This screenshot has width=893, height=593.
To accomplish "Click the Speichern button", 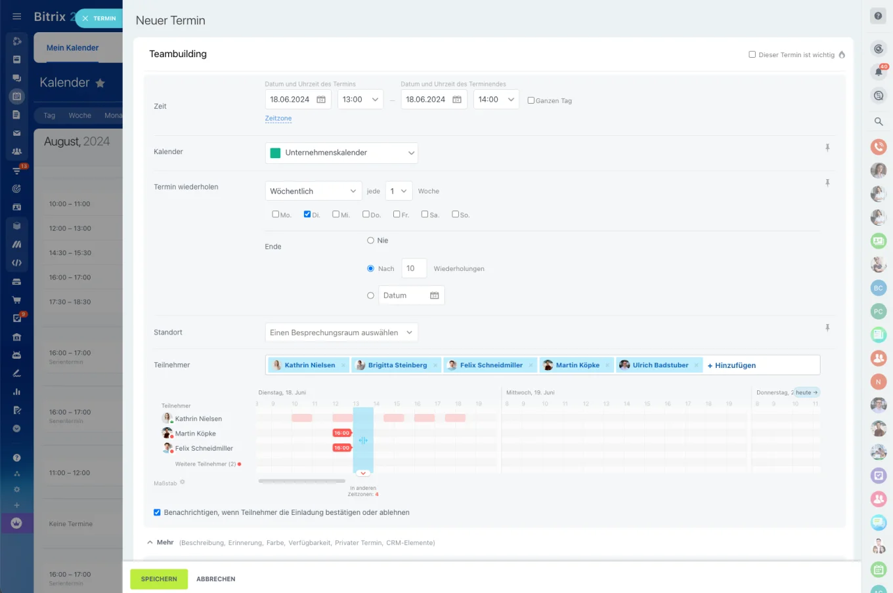I will click(159, 579).
